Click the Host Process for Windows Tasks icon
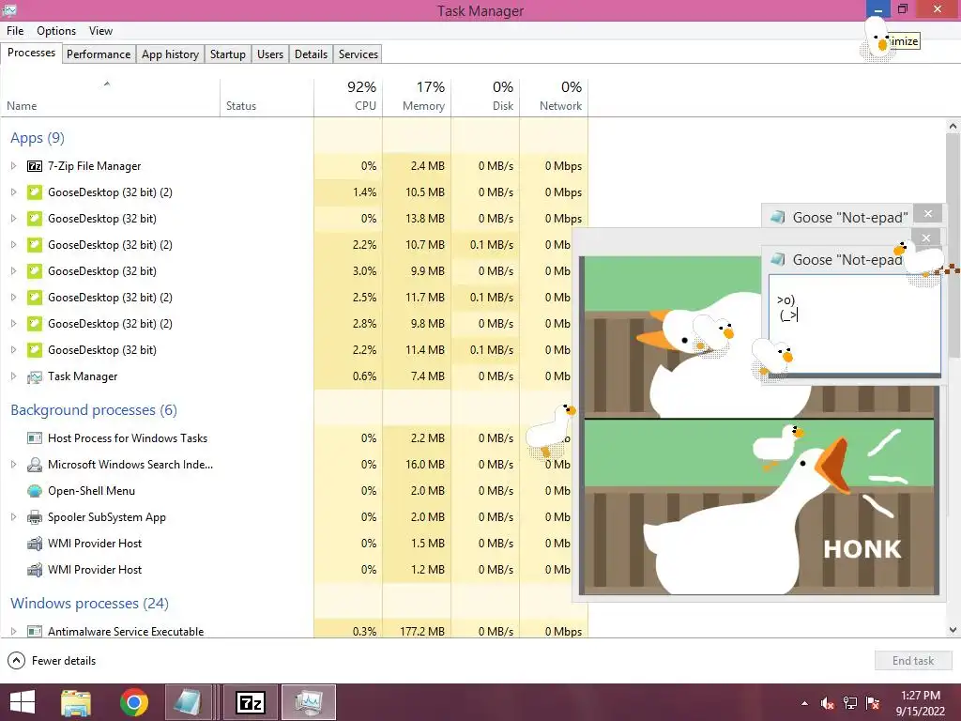961x721 pixels. click(35, 438)
